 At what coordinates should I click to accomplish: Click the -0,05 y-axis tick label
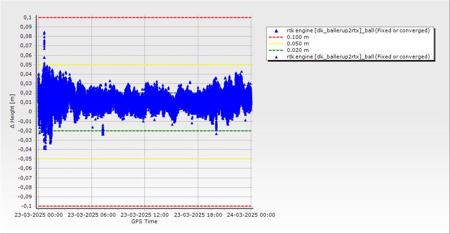(x=25, y=159)
